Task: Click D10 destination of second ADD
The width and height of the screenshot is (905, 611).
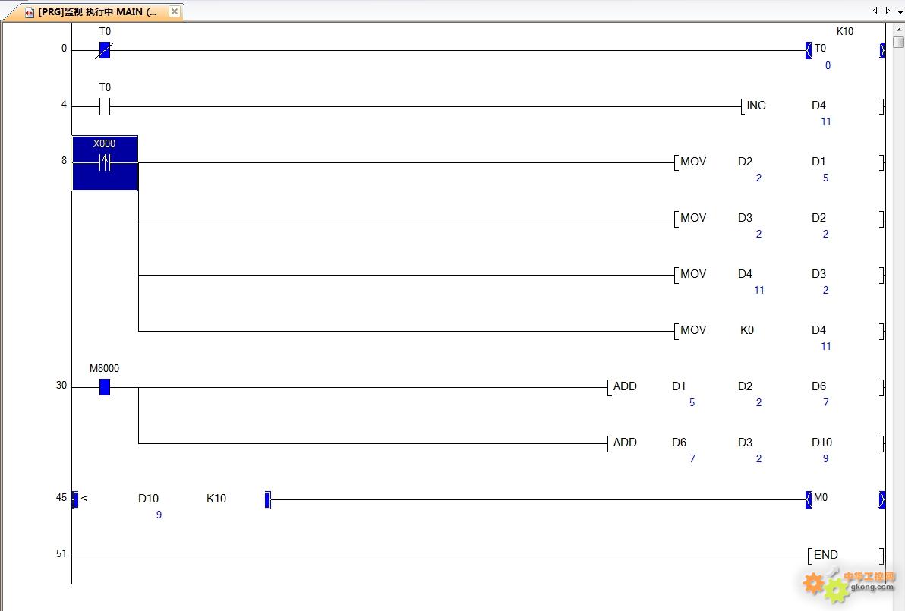Action: 821,443
